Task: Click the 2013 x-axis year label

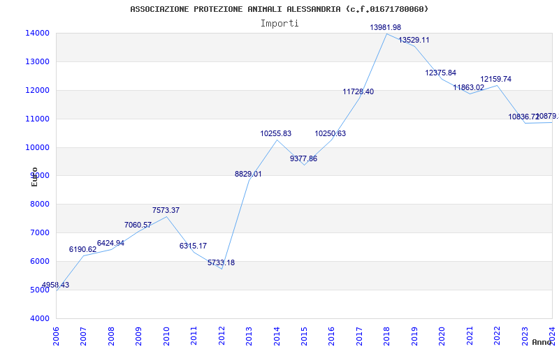Action: 249,336
